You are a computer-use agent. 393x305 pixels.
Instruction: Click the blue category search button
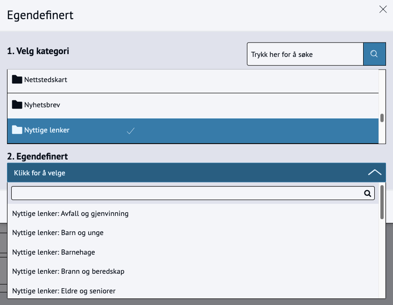point(374,54)
